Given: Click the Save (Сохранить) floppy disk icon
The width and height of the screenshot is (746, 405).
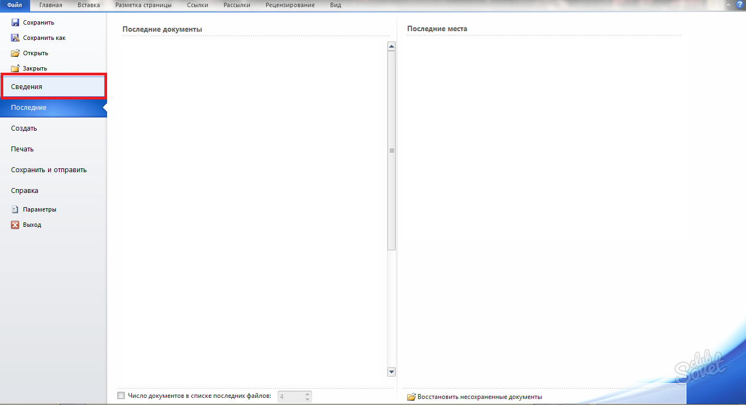Looking at the screenshot, I should 15,22.
